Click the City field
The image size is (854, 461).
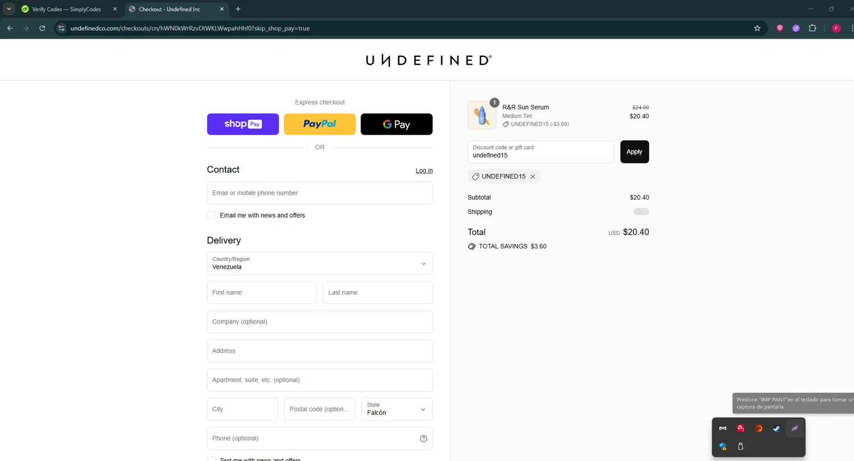point(243,409)
